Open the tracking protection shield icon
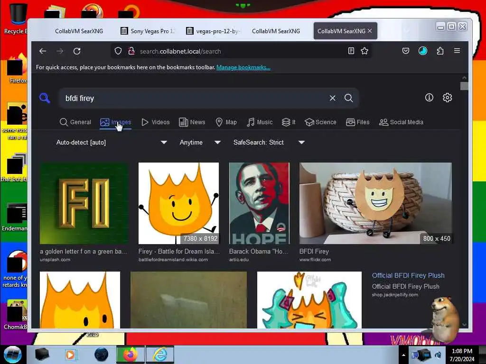The height and width of the screenshot is (364, 486). (118, 51)
